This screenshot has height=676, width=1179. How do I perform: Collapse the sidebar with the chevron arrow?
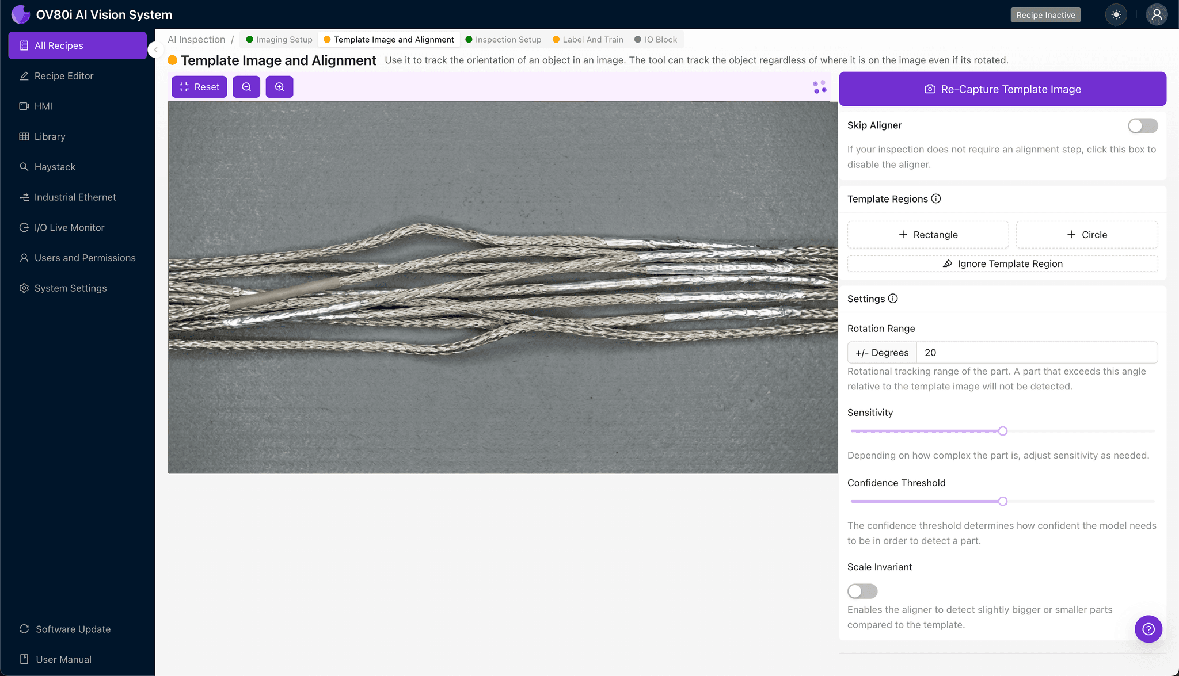click(155, 49)
